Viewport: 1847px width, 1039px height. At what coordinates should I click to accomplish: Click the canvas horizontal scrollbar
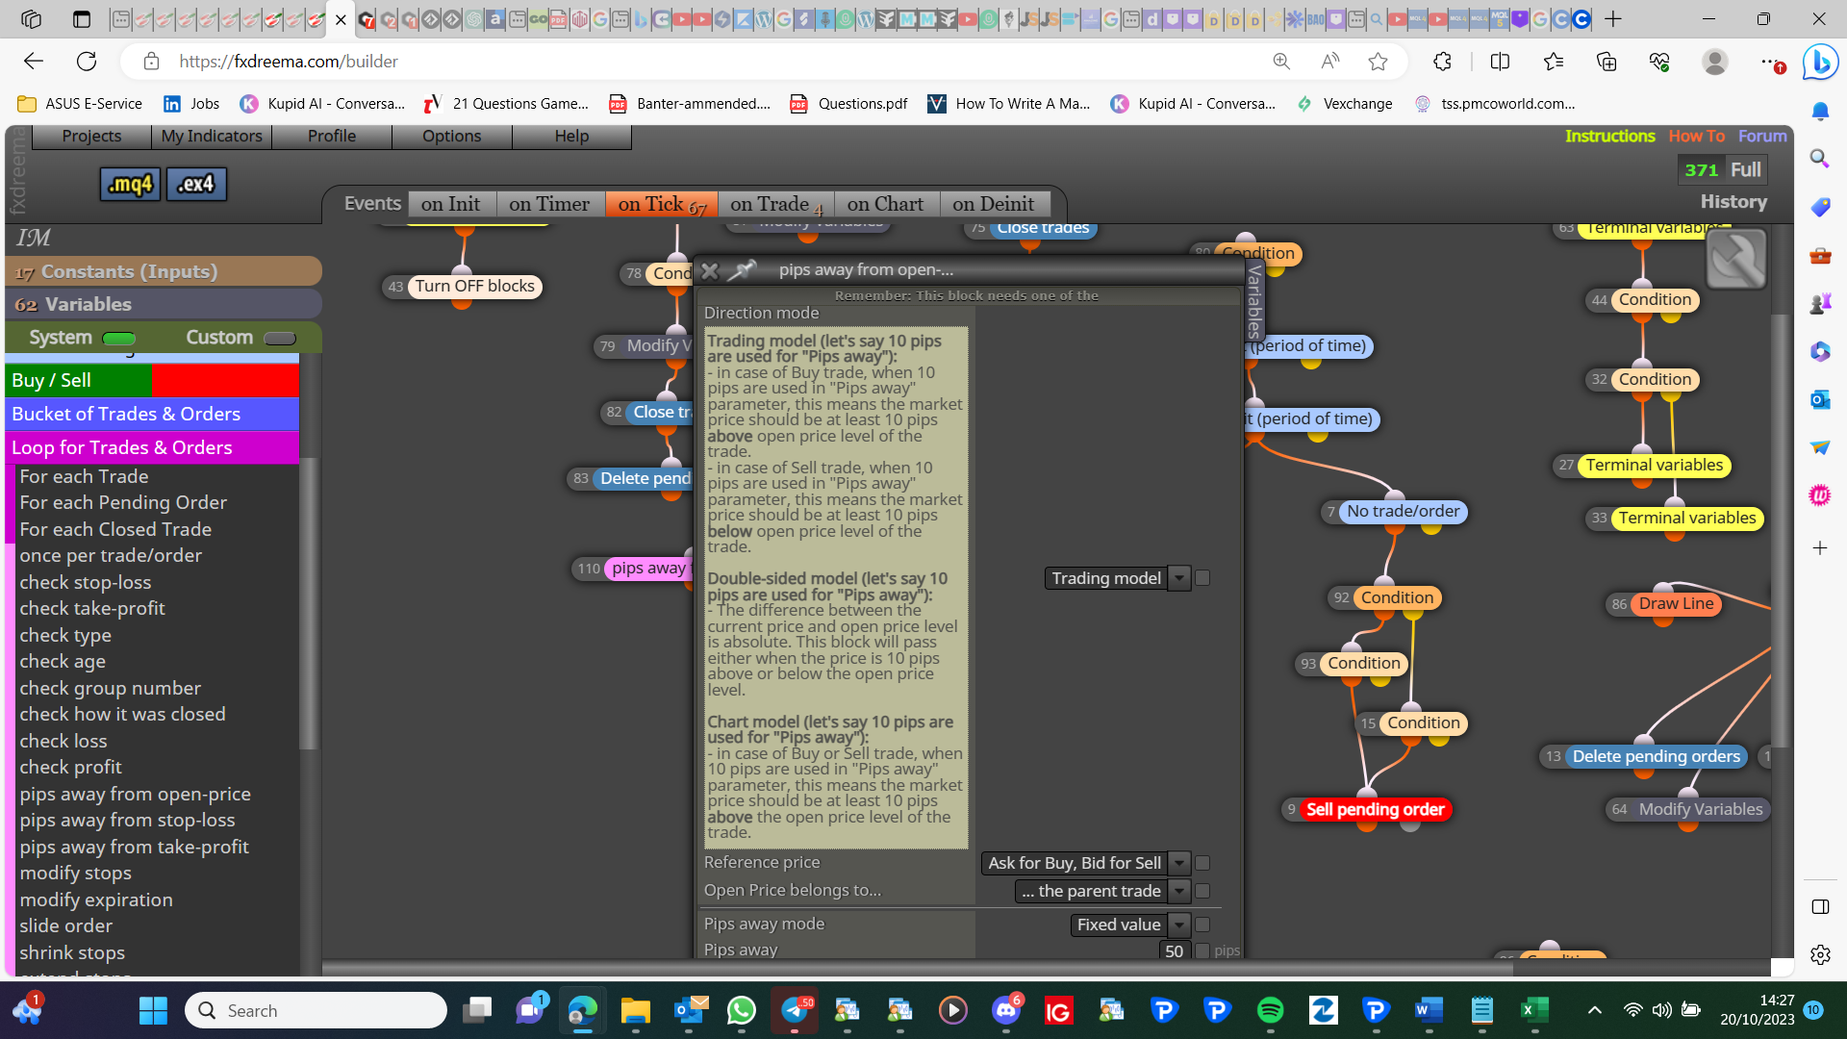(919, 968)
